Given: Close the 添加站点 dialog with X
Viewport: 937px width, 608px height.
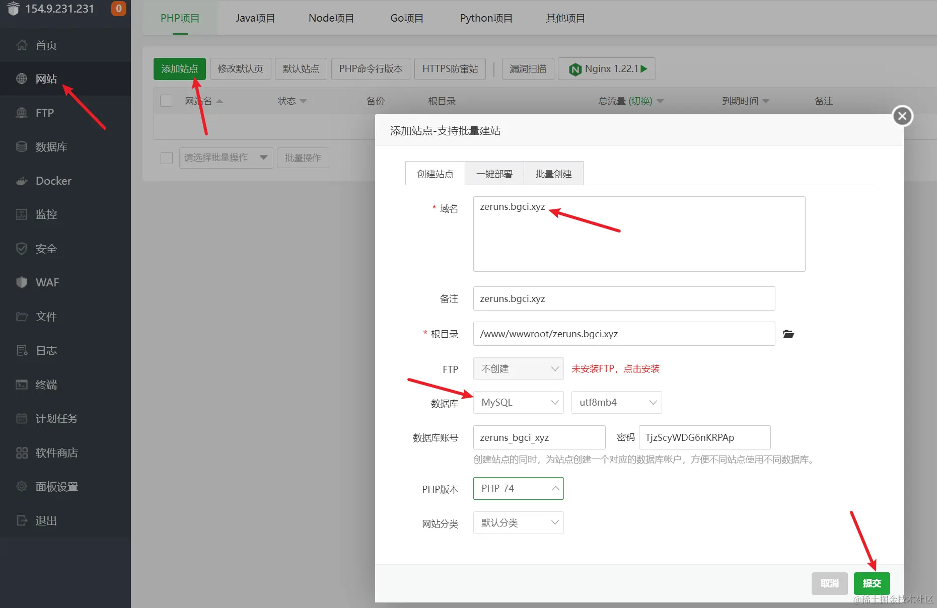Looking at the screenshot, I should pyautogui.click(x=902, y=116).
